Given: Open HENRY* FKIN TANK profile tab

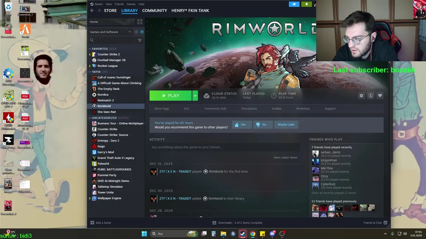Looking at the screenshot, I should tap(190, 11).
